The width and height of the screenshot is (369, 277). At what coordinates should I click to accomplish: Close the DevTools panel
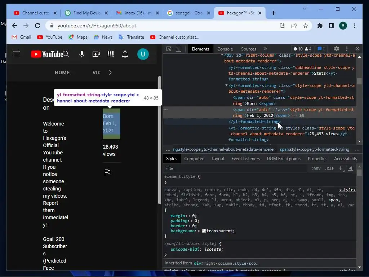click(357, 49)
